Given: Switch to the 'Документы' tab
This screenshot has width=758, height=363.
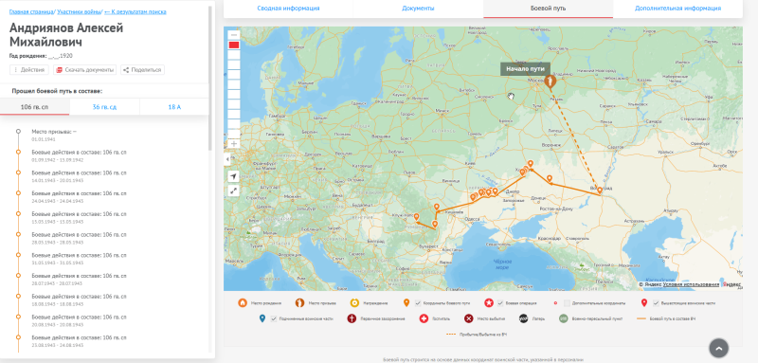Looking at the screenshot, I should click(418, 9).
